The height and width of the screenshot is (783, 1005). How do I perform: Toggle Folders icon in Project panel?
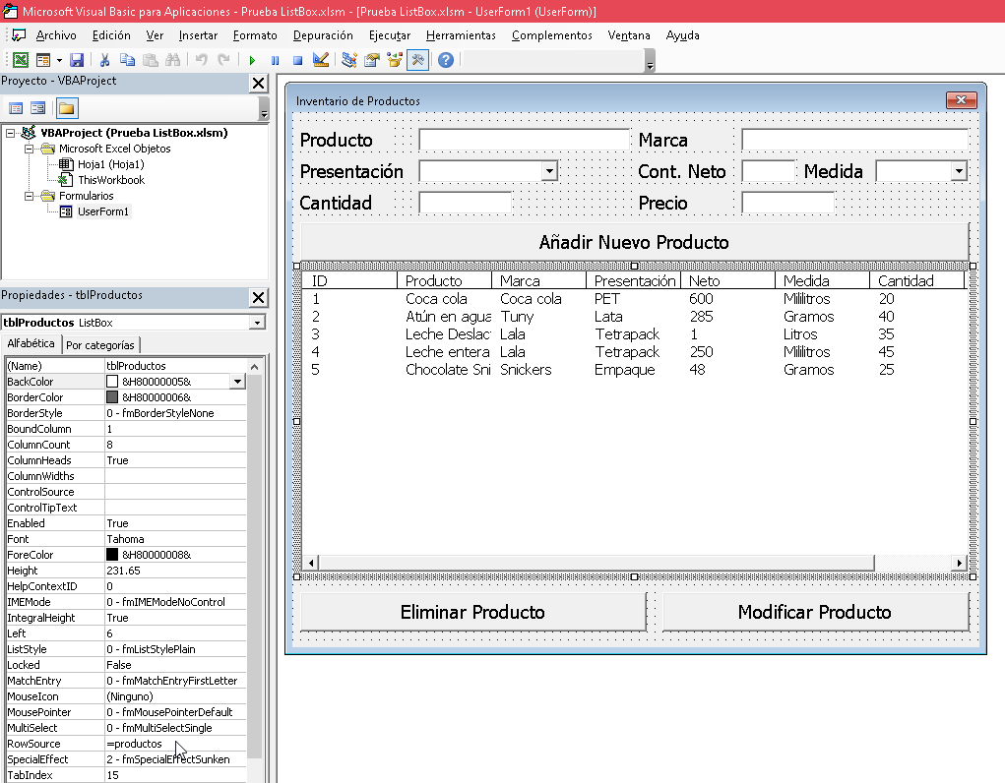(x=67, y=107)
